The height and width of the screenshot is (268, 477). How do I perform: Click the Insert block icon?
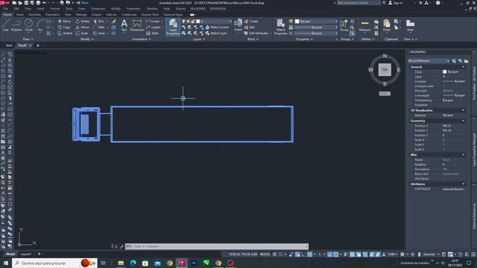coord(238,25)
